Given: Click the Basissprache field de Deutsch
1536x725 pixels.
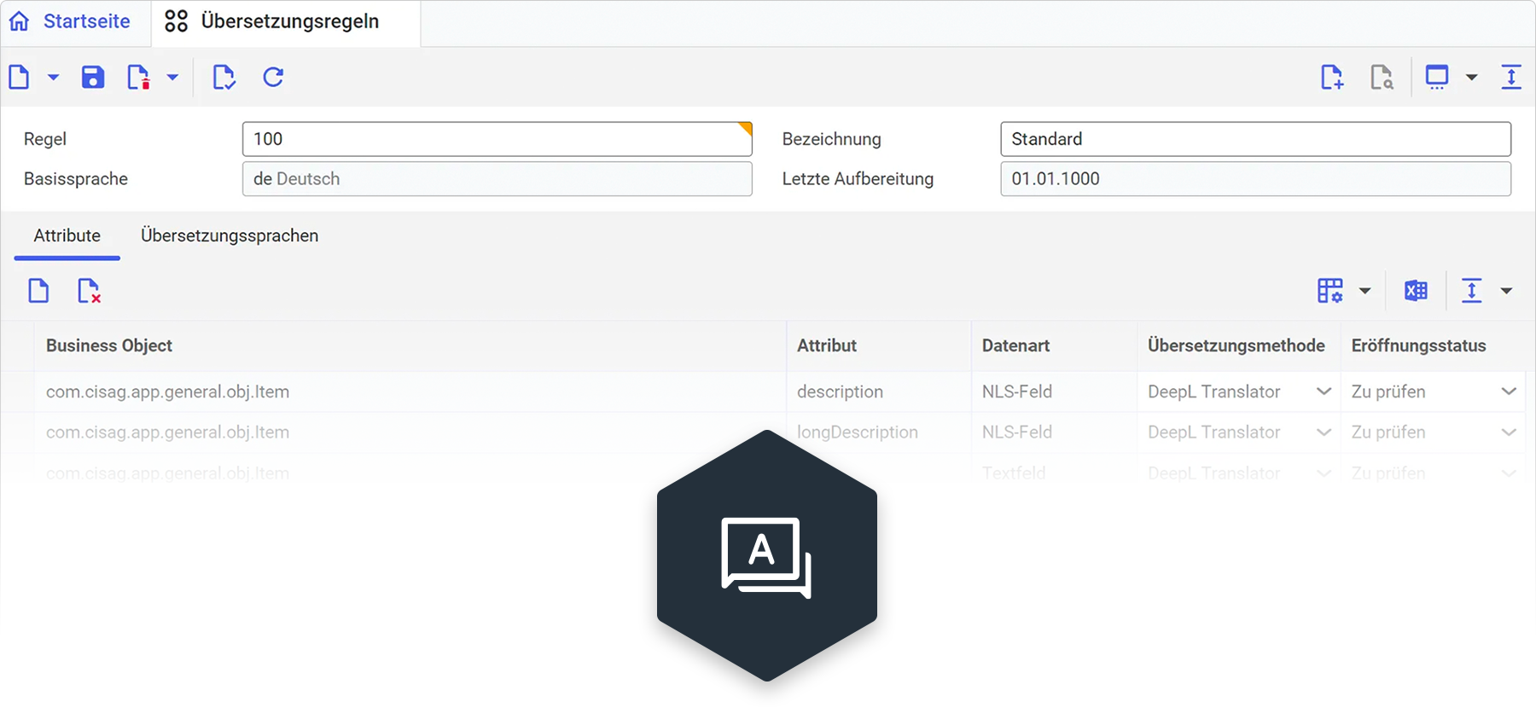Looking at the screenshot, I should coord(497,179).
